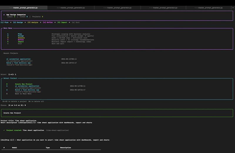Viewport: 235px width, 153px height.
Task: Click the 'Step 1' application question line
Action: click(55, 140)
